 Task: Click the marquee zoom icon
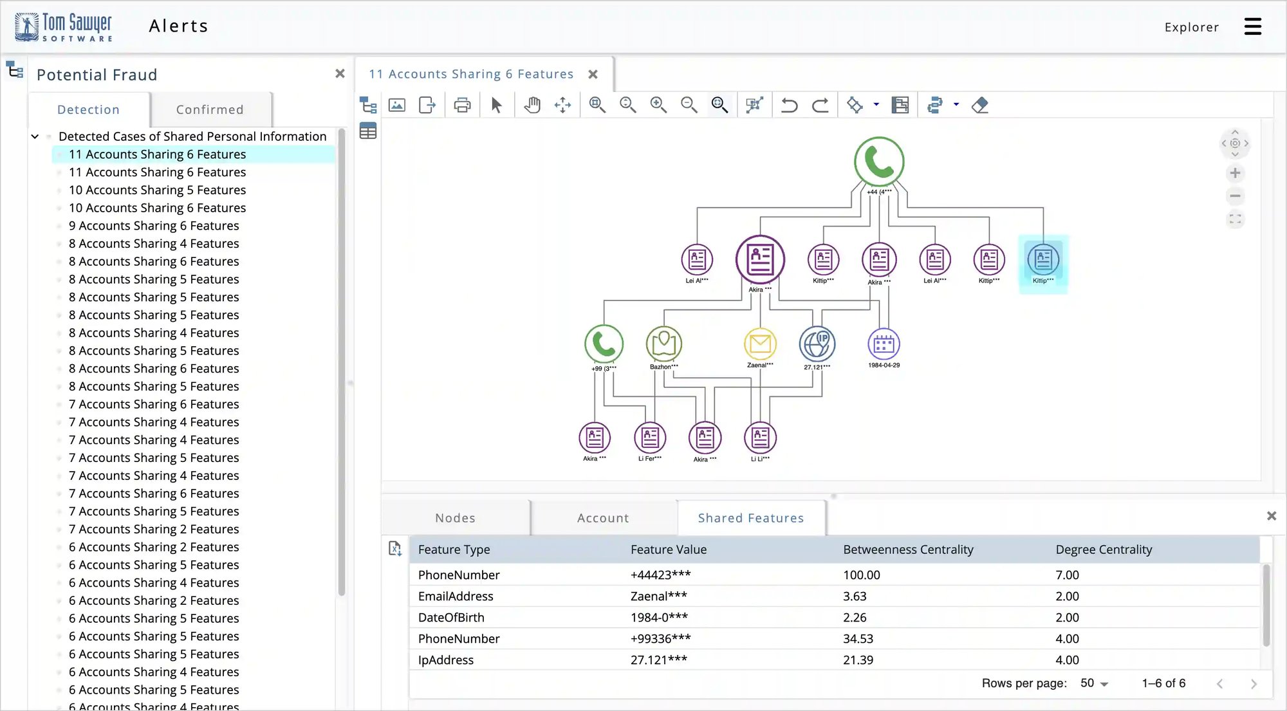click(597, 105)
